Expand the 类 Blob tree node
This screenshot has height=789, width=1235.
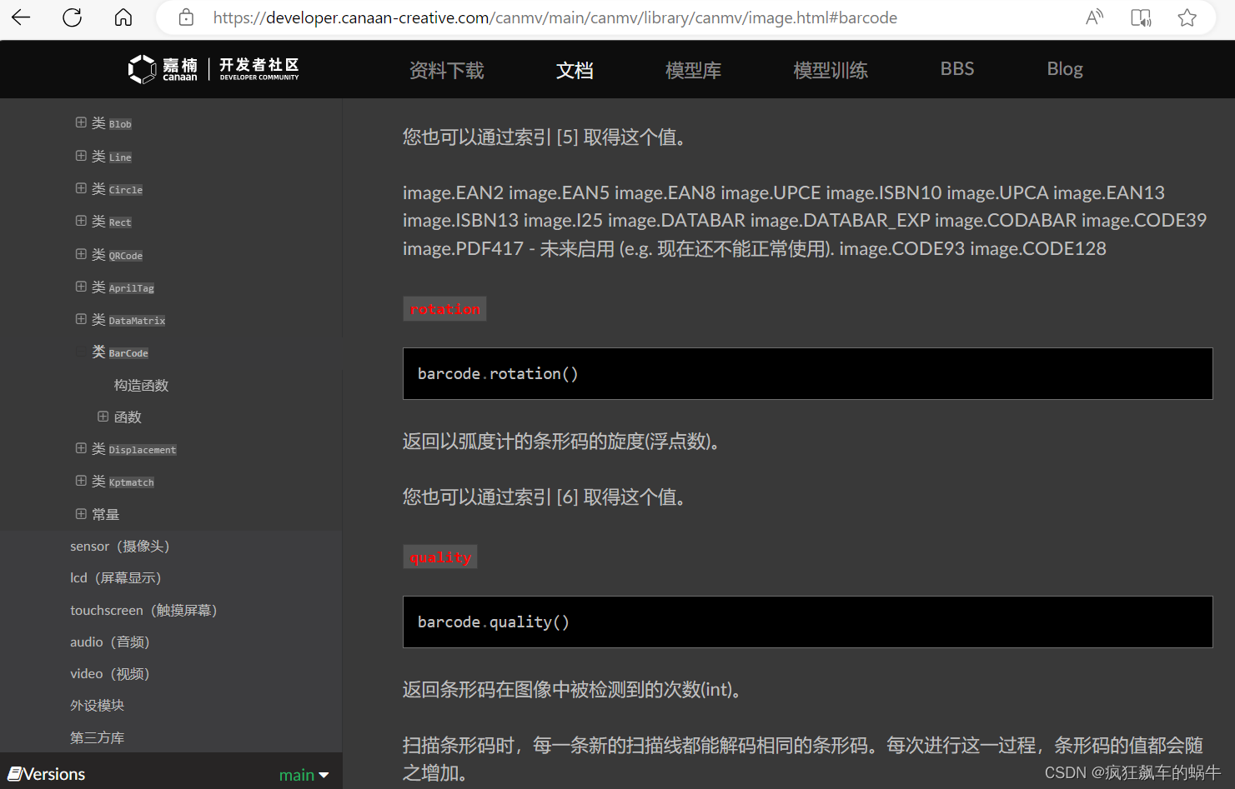[x=81, y=122]
